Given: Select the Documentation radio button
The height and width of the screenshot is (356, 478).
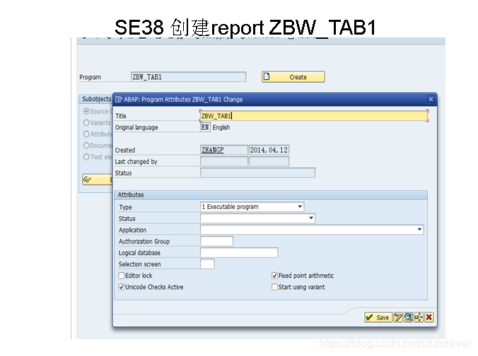Looking at the screenshot, I should (86, 146).
